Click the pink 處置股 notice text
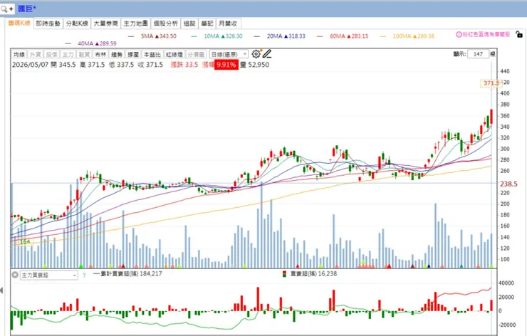The height and width of the screenshot is (336, 527). [x=486, y=34]
